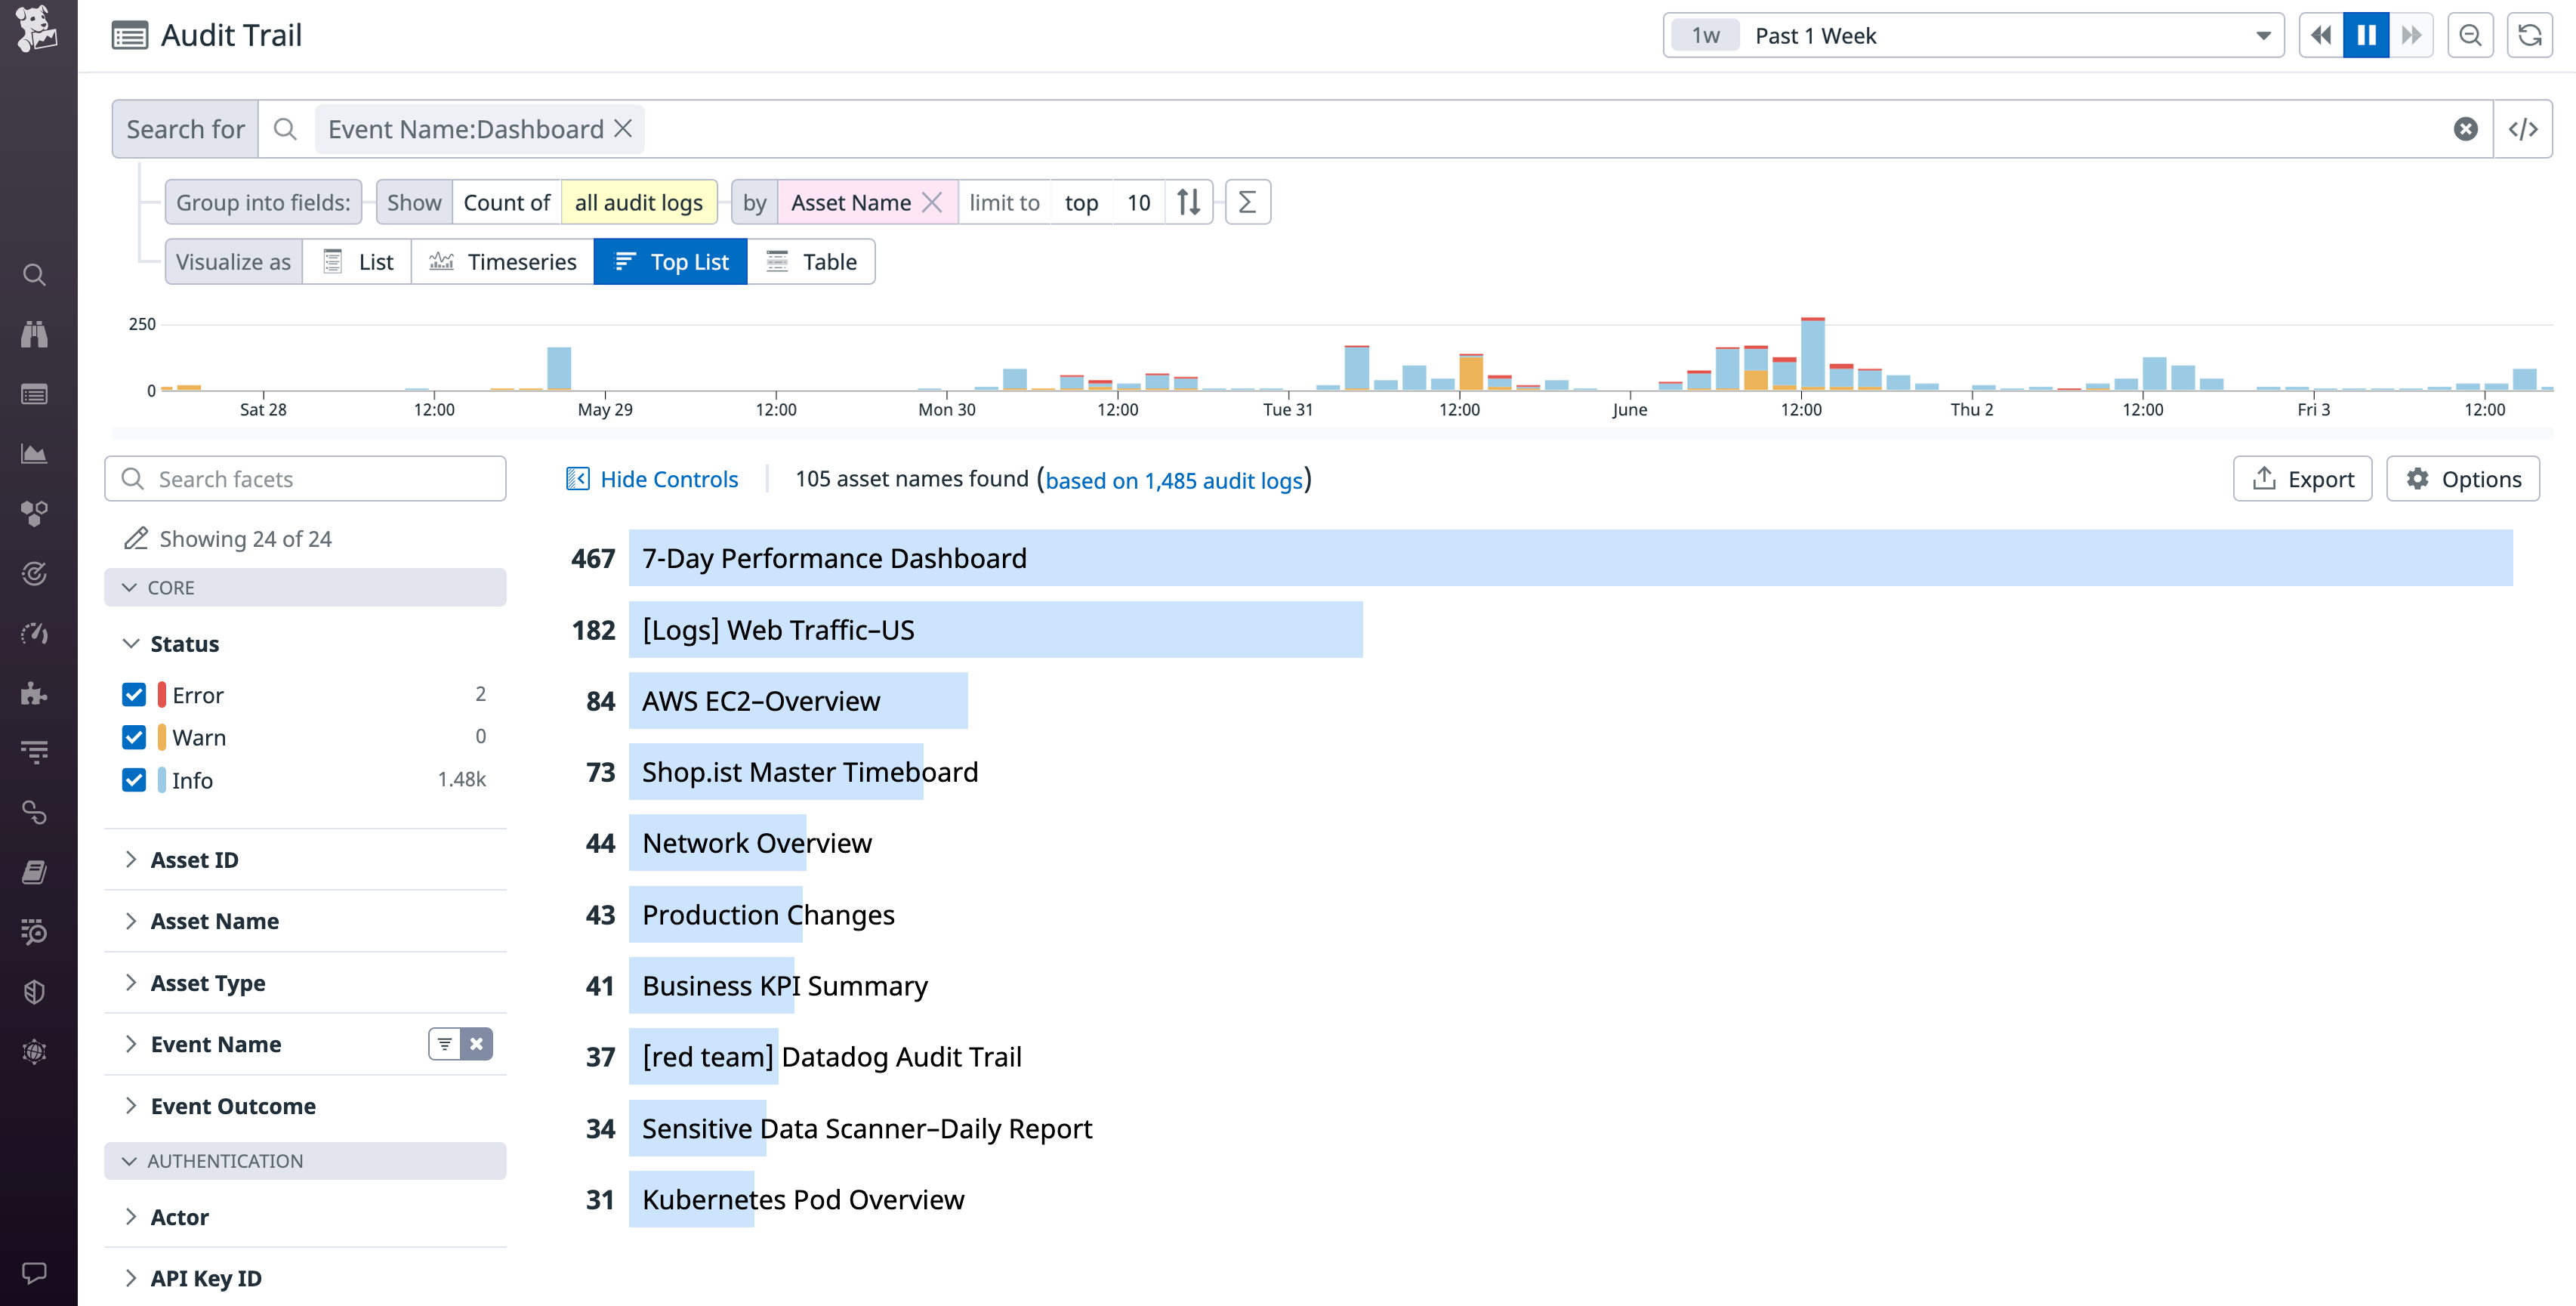Open the Security shield icon in the sidebar

click(35, 991)
